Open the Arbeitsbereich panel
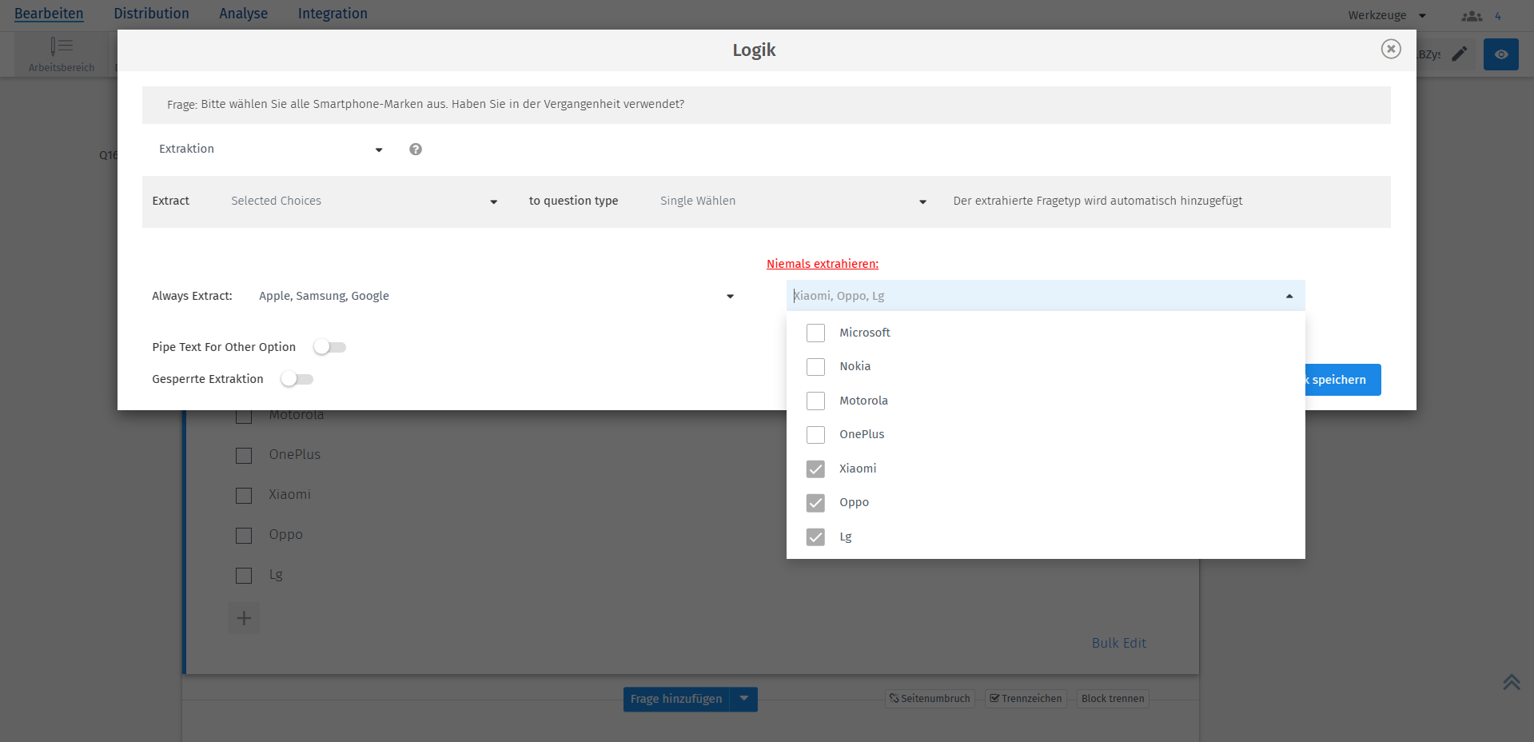The height and width of the screenshot is (742, 1534). pyautogui.click(x=60, y=53)
